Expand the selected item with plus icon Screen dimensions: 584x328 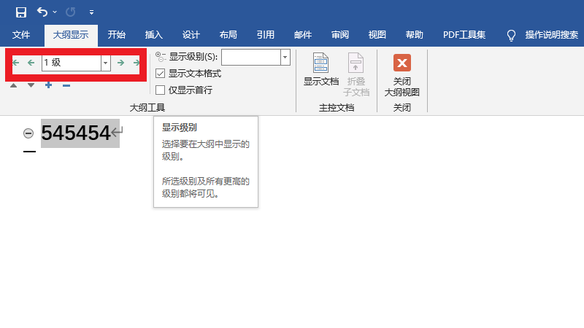48,85
